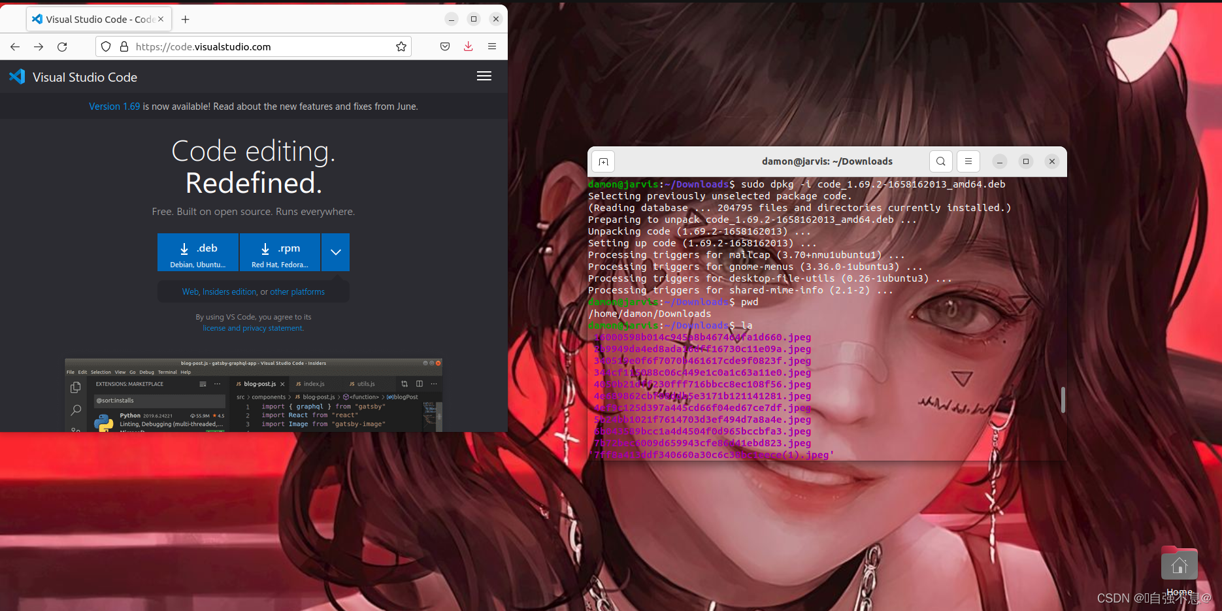Select the Visual Studio Code browser tab
Image resolution: width=1222 pixels, height=611 pixels.
click(99, 19)
